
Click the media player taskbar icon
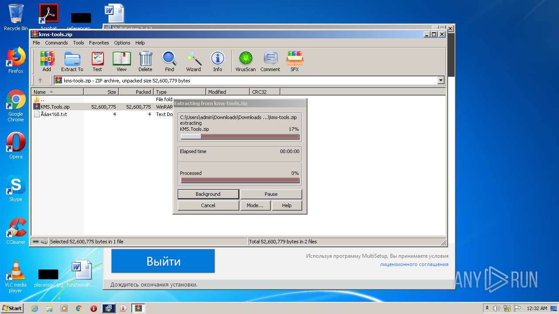pos(64,308)
